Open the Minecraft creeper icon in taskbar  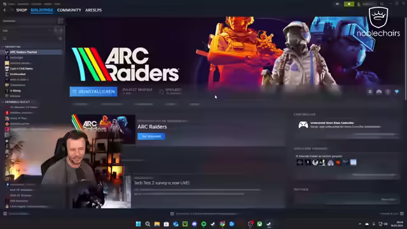pyautogui.click(x=185, y=224)
